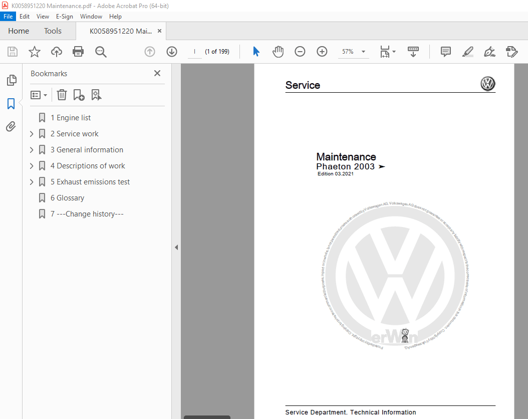The width and height of the screenshot is (528, 419).
Task: Go to the Glossary bookmark
Action: click(67, 197)
